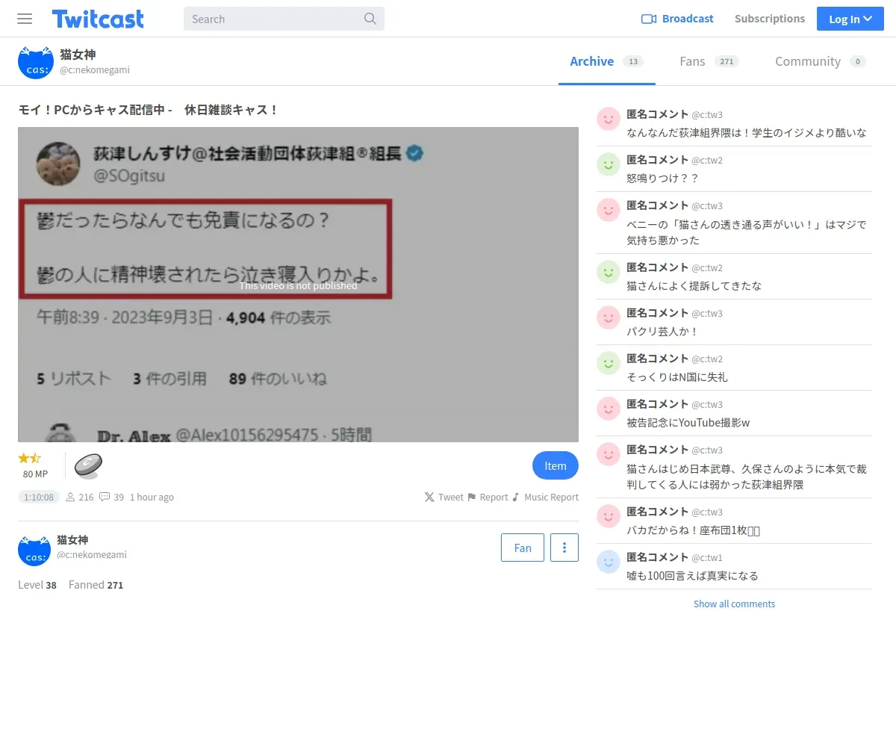The width and height of the screenshot is (896, 747).
Task: Click the comment text 怒鳴りつけ？？
Action: tap(662, 178)
